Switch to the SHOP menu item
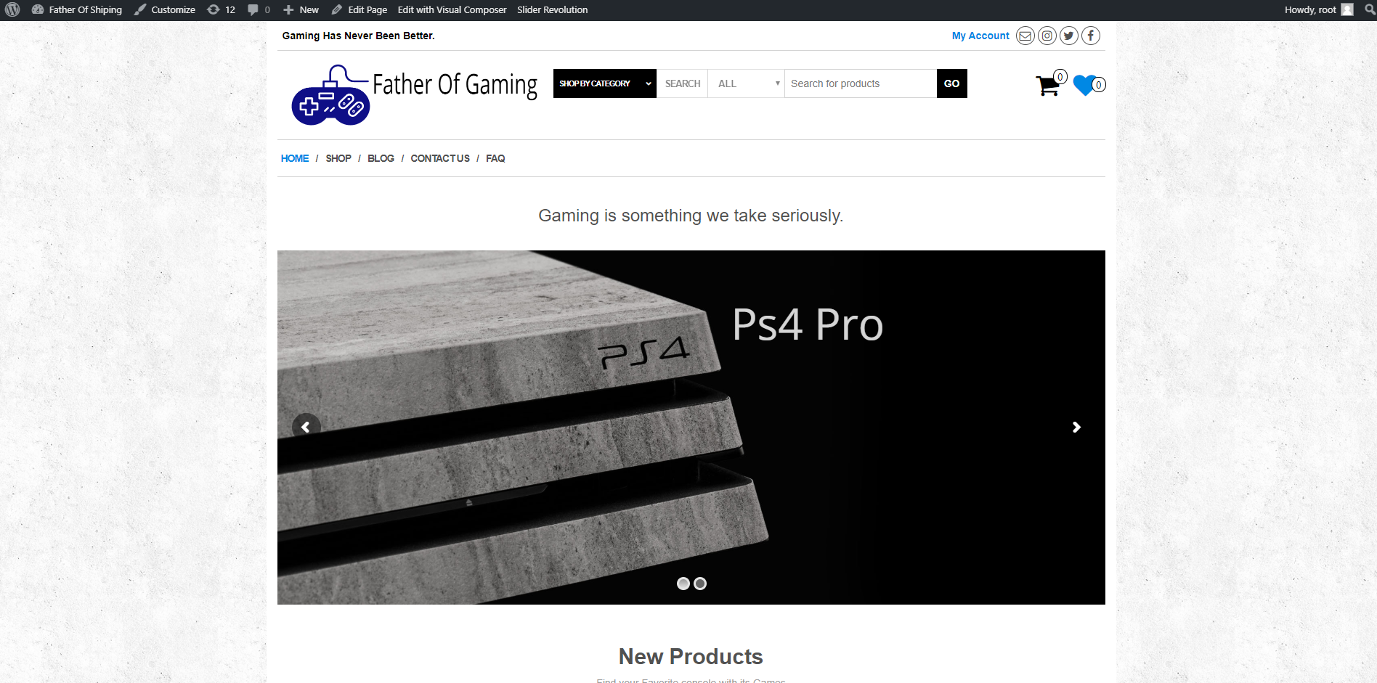 pos(338,158)
